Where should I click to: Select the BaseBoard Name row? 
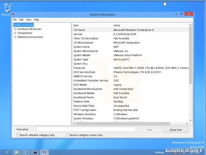point(131,98)
